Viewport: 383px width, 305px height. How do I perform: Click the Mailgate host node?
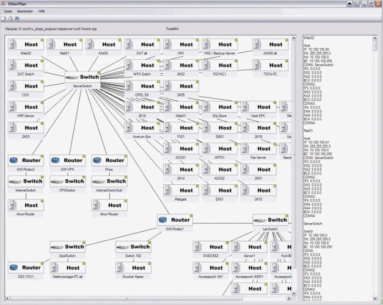tap(181, 190)
